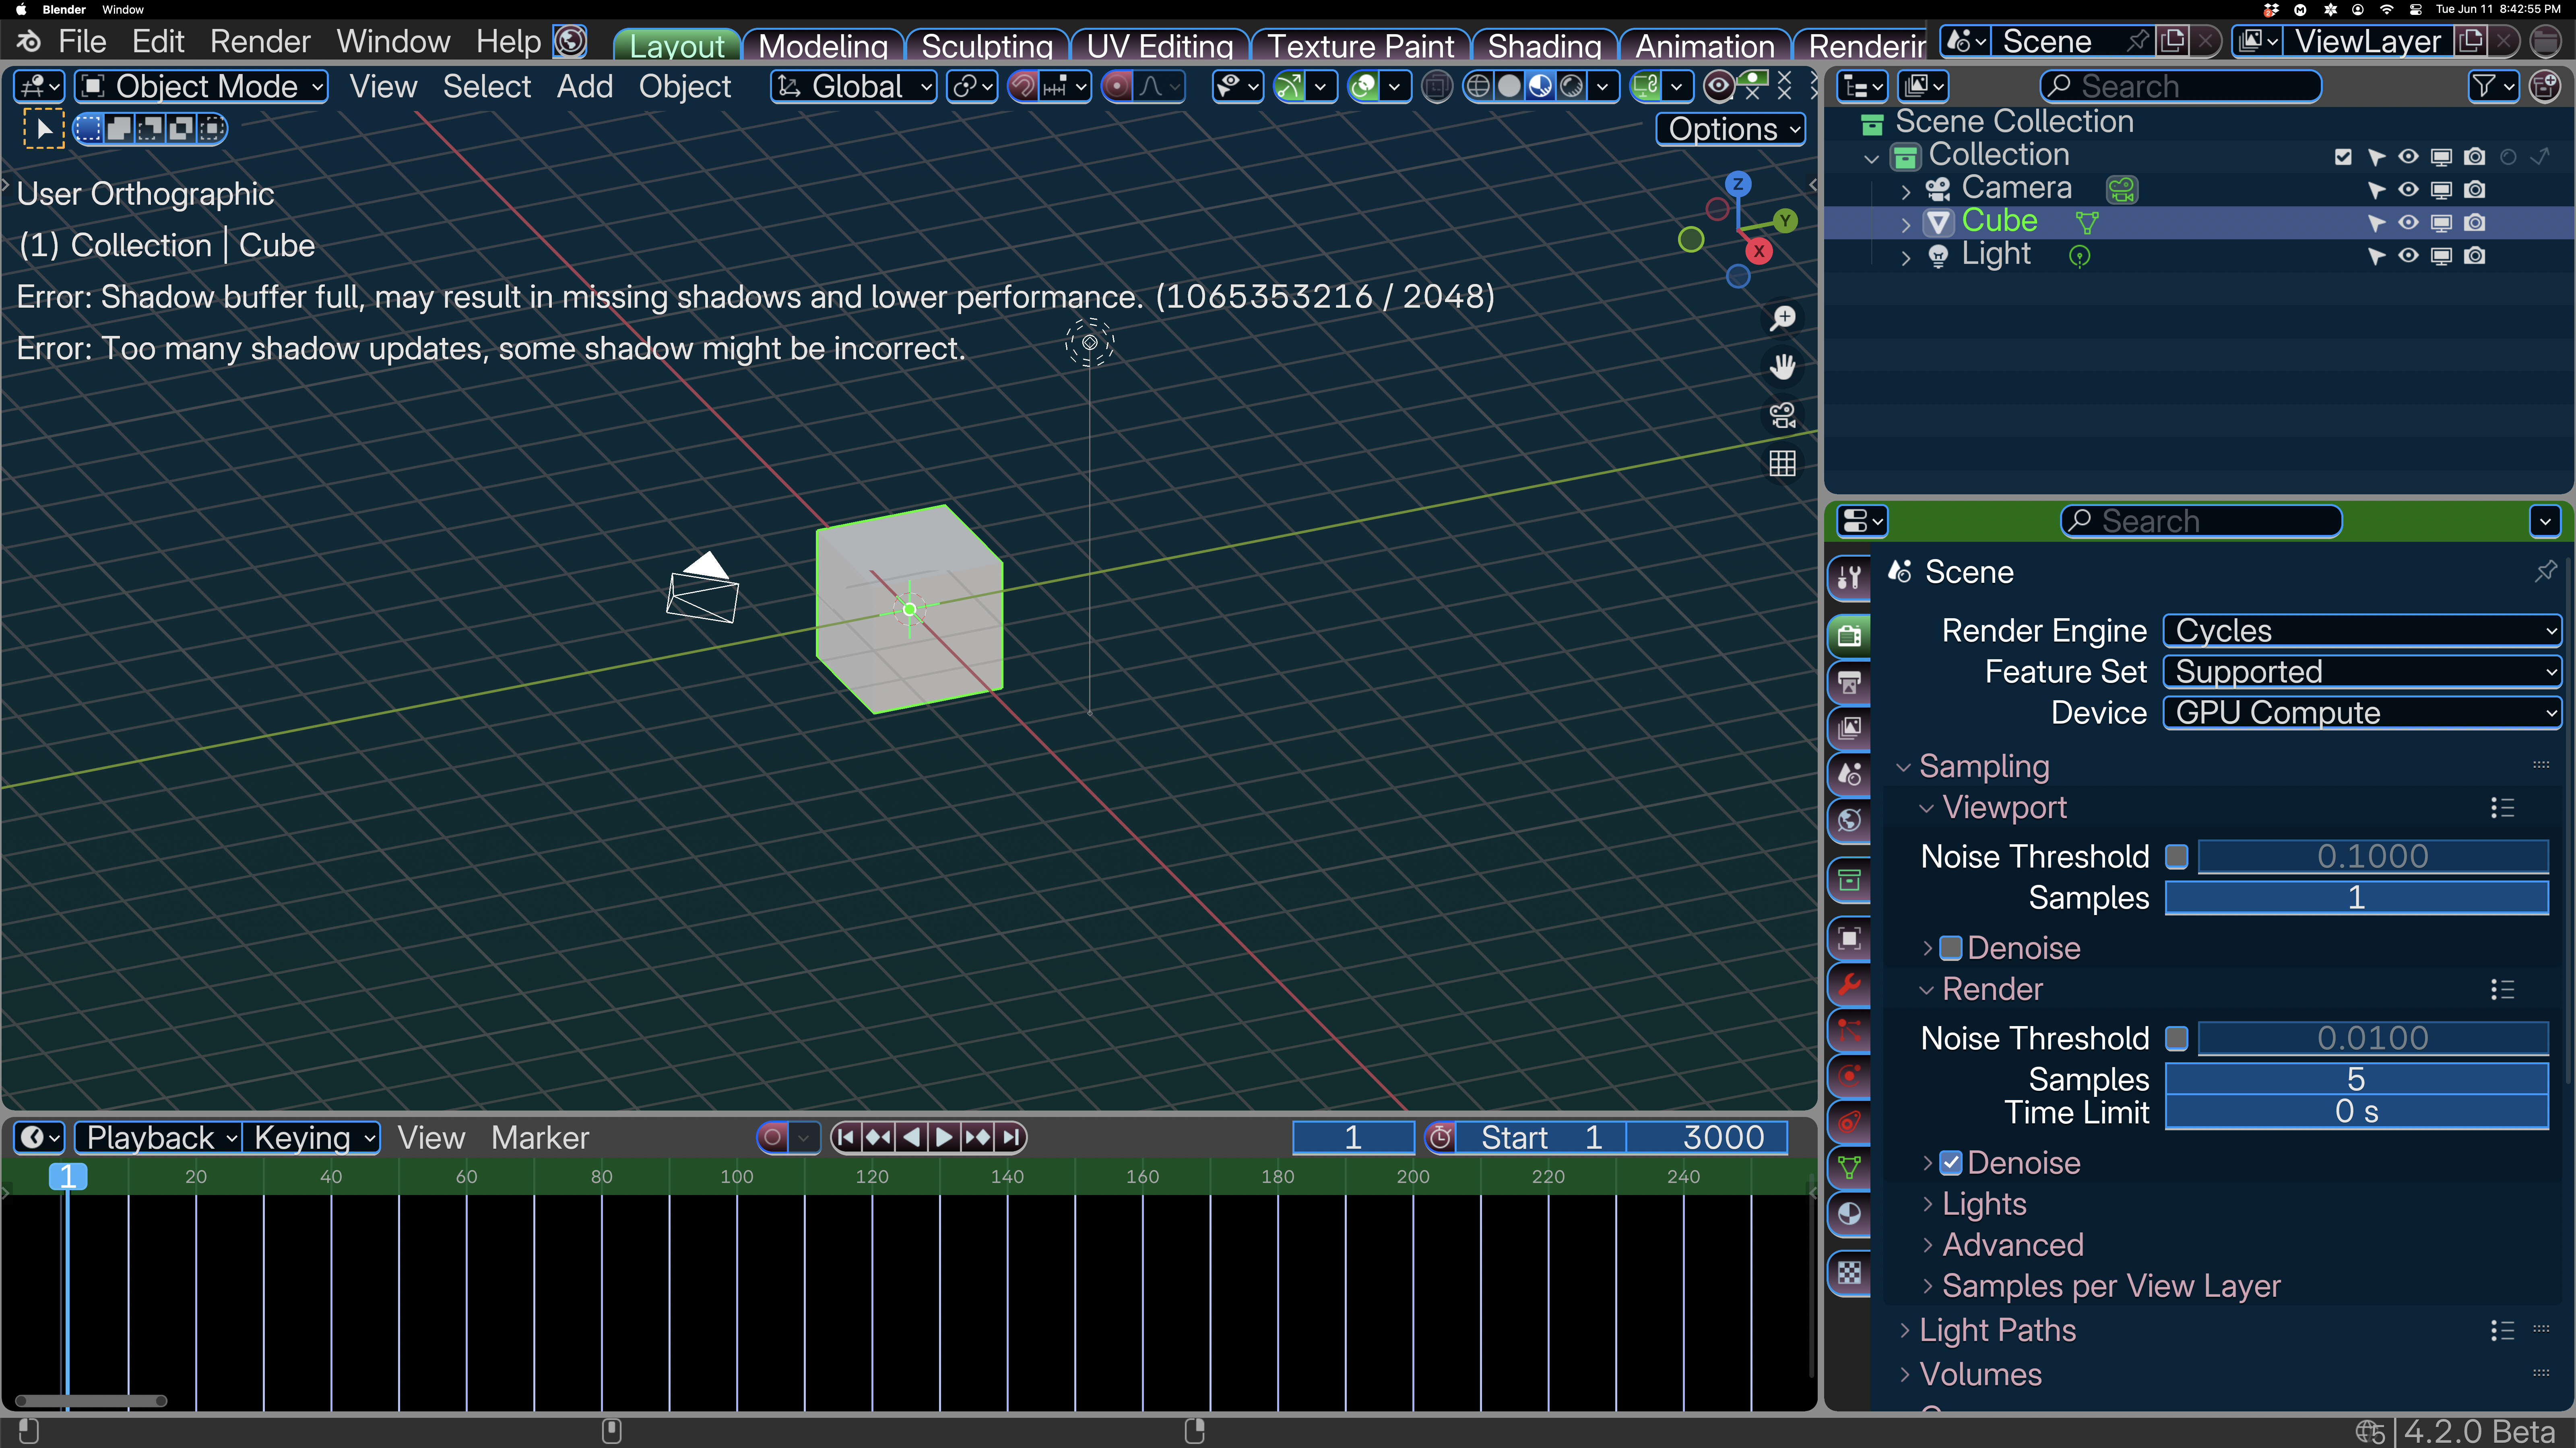Open the Object Constraints tab
The height and width of the screenshot is (1448, 2576).
(x=1849, y=1122)
